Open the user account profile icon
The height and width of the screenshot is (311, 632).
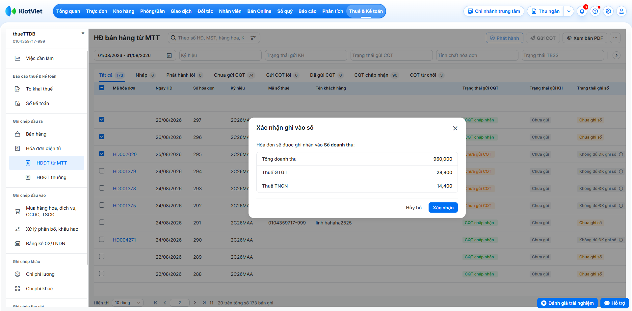[621, 11]
